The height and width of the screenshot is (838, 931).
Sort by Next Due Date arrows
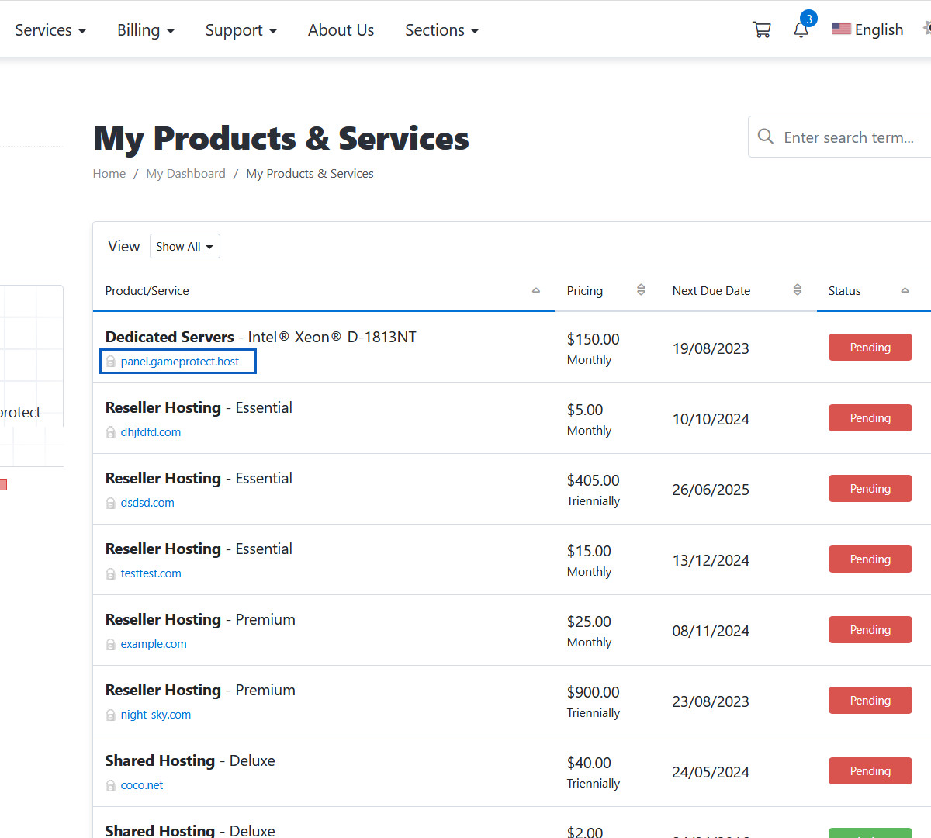797,290
